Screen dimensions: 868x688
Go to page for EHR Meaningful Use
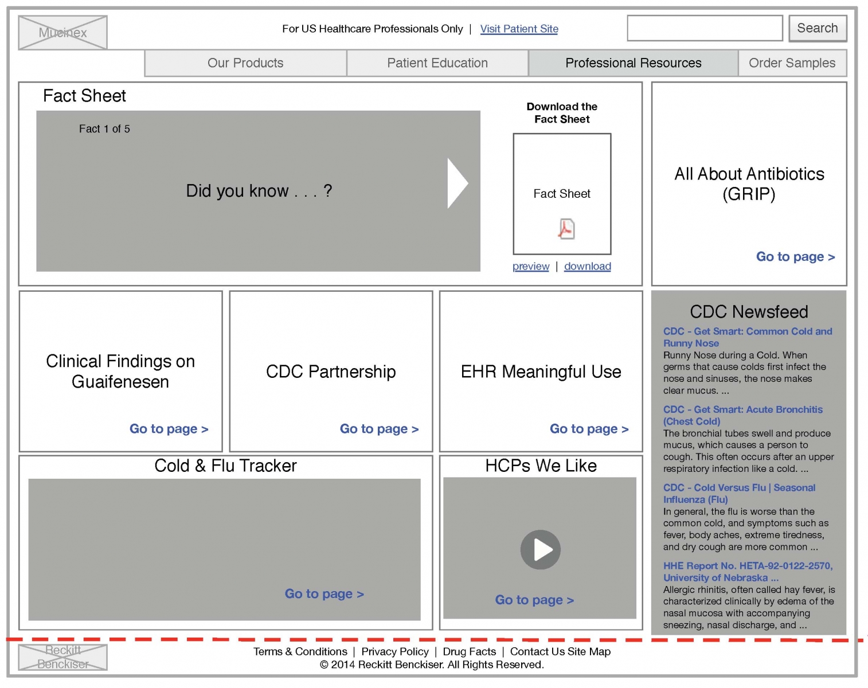click(x=589, y=429)
